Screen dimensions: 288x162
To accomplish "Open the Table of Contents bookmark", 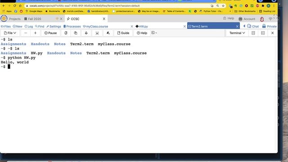I will (174, 11).
